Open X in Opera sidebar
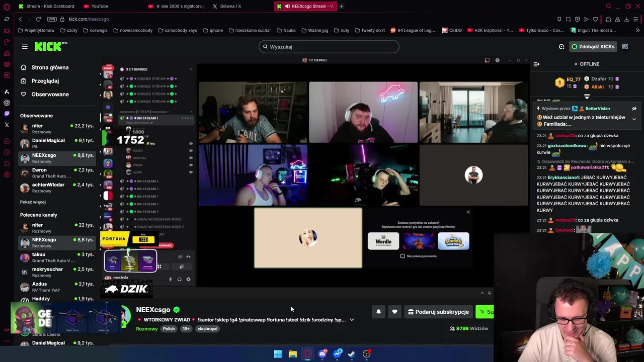 tap(7, 125)
